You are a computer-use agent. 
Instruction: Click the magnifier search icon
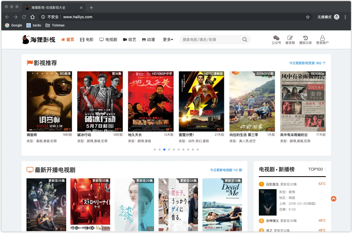pos(245,40)
